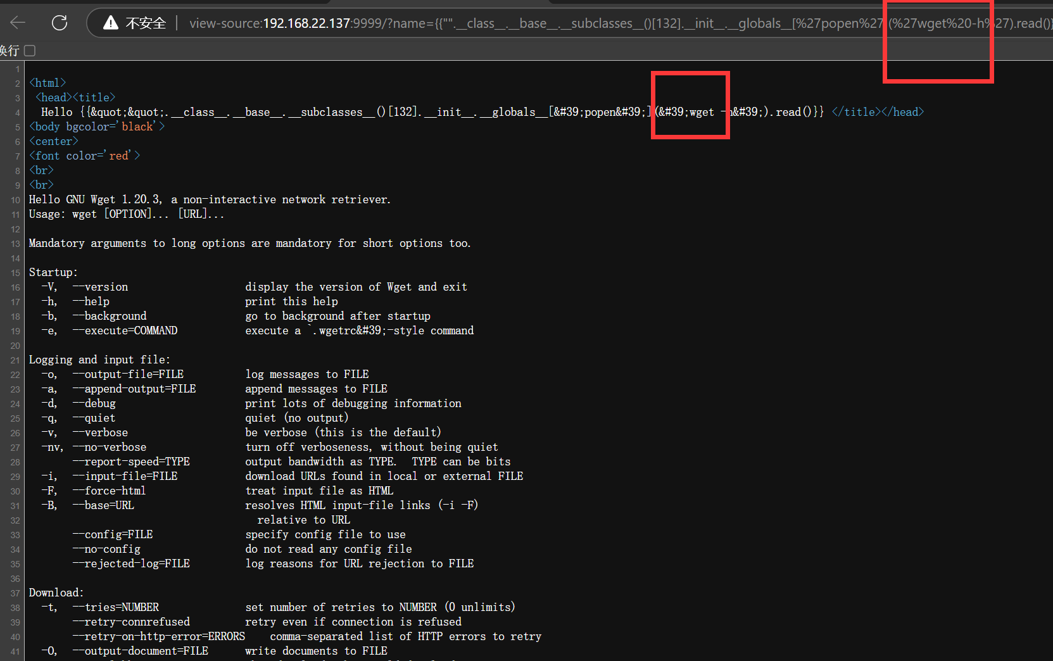Viewport: 1053px width, 661px height.
Task: Click 'Hello GNU Wget 1.20.3' line
Action: coord(210,199)
